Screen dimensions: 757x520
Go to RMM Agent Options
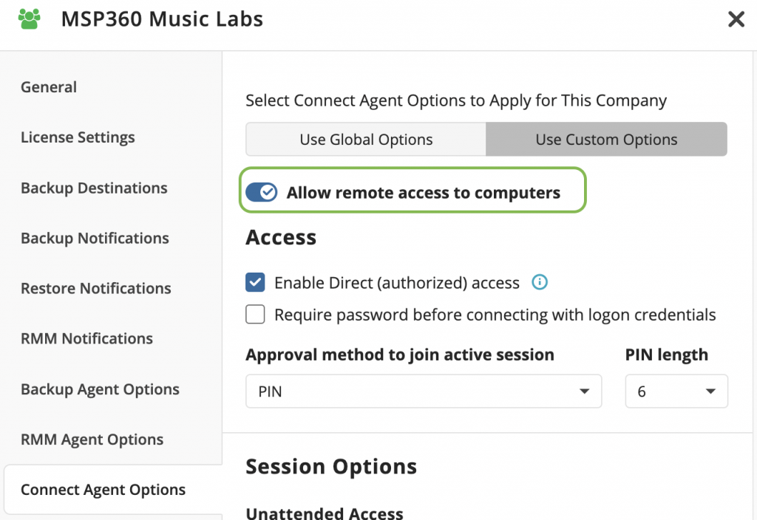[92, 439]
